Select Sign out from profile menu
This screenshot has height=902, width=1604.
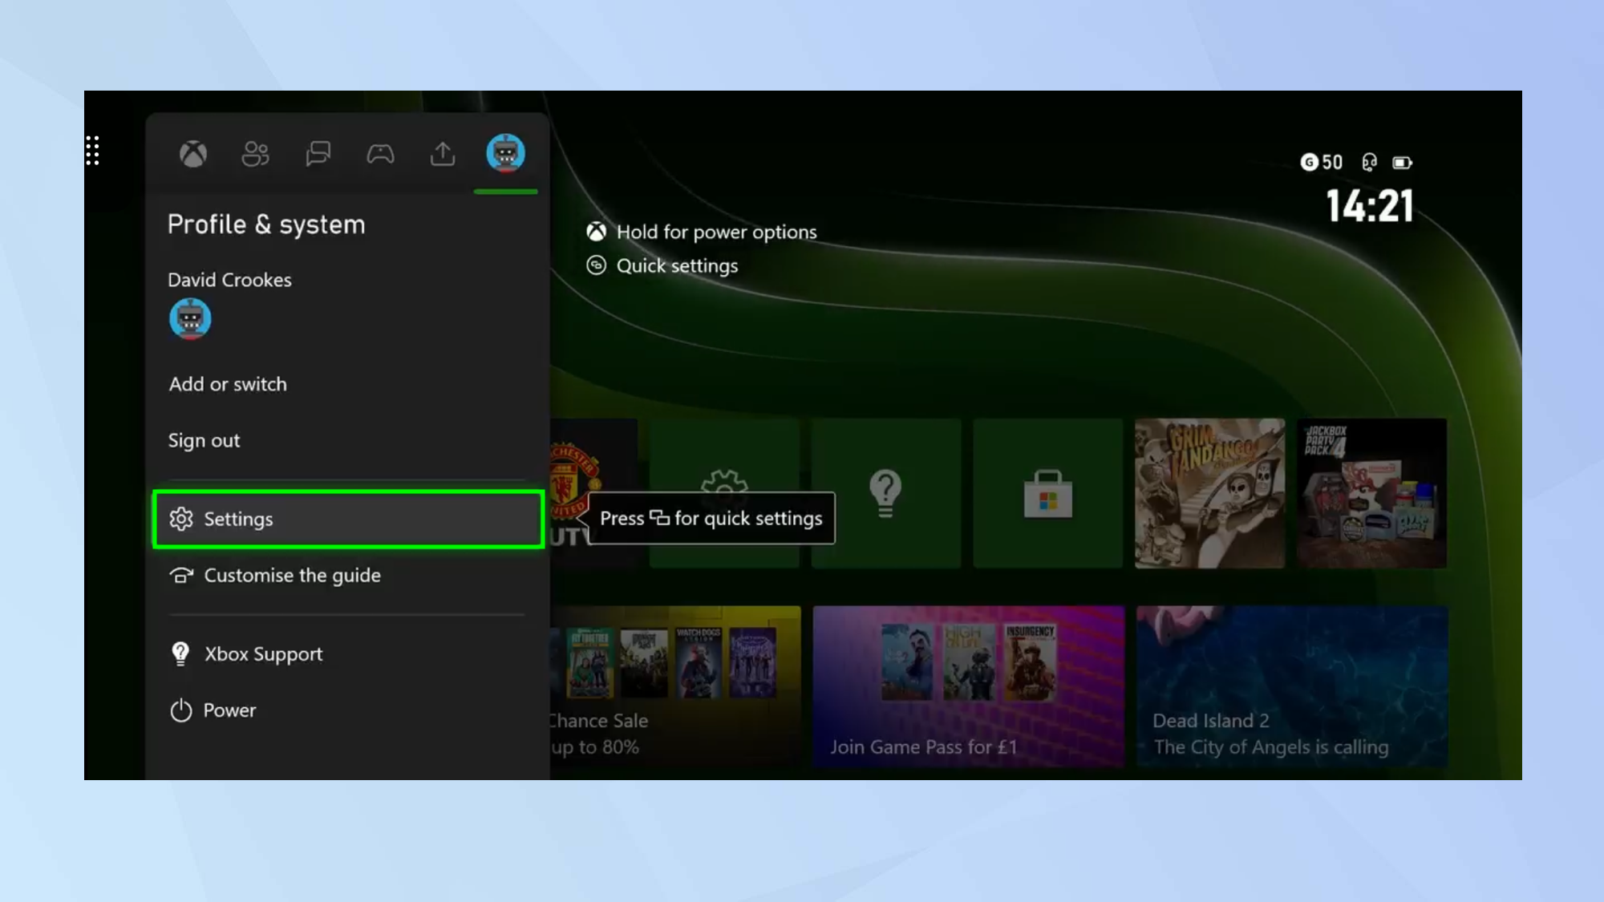(x=204, y=439)
